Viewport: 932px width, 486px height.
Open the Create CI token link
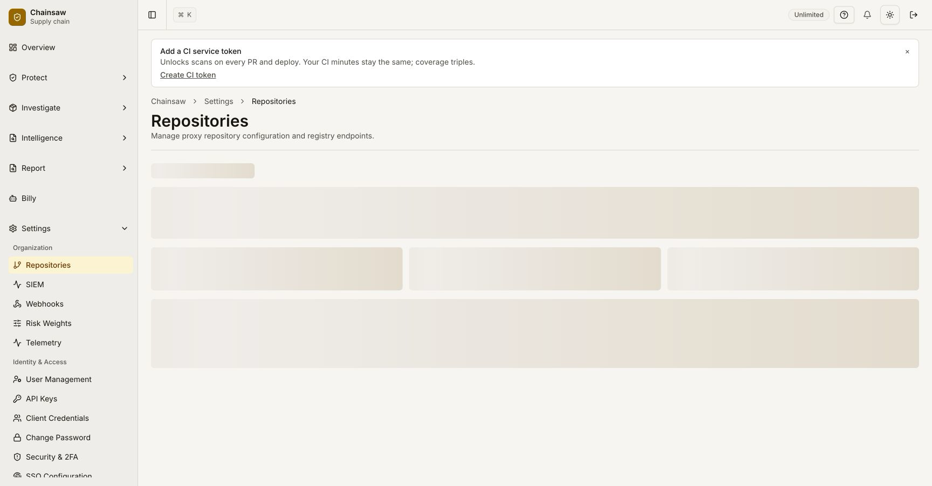(x=188, y=75)
